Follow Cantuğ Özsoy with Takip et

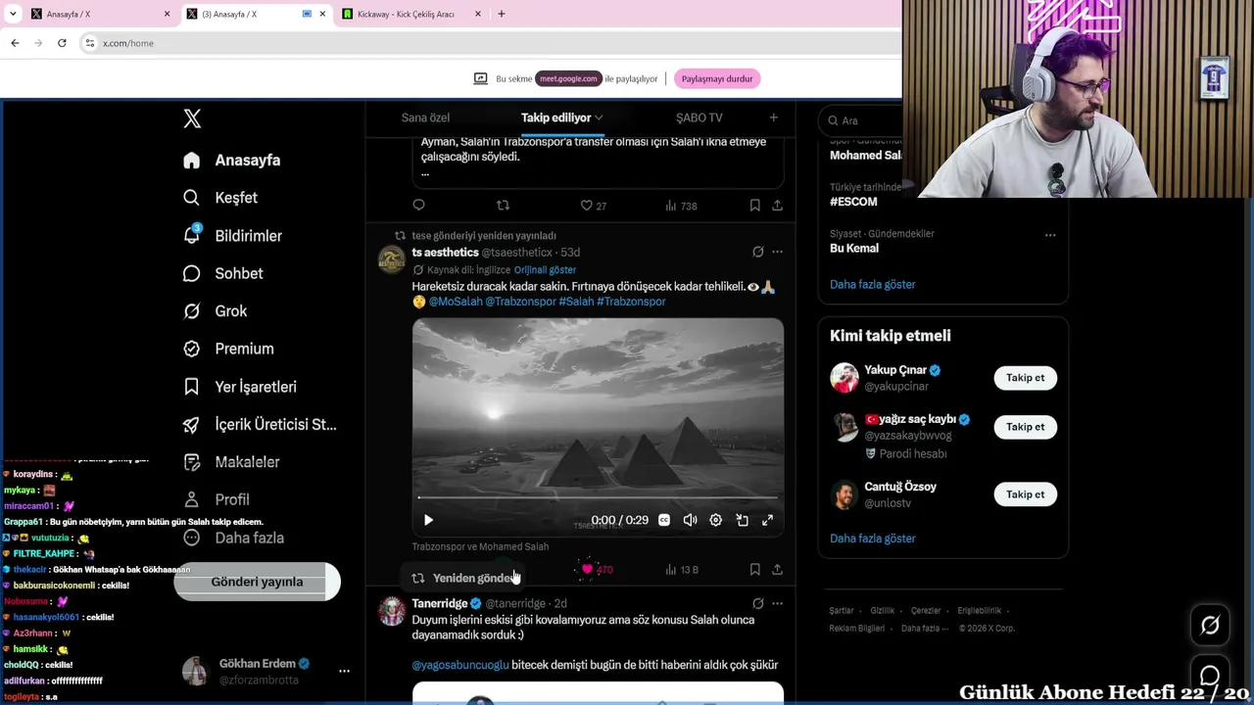coord(1026,494)
